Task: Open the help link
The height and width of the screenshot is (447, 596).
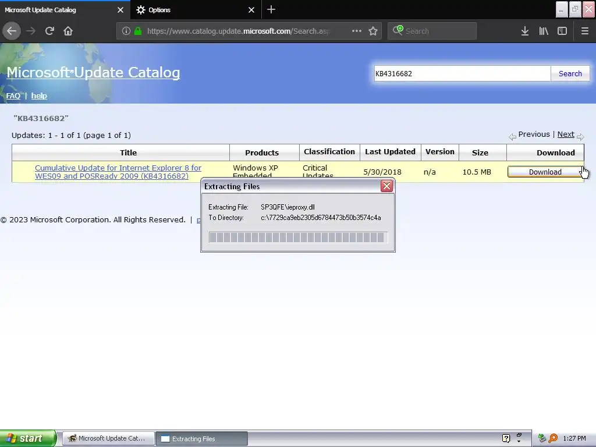Action: [x=39, y=96]
